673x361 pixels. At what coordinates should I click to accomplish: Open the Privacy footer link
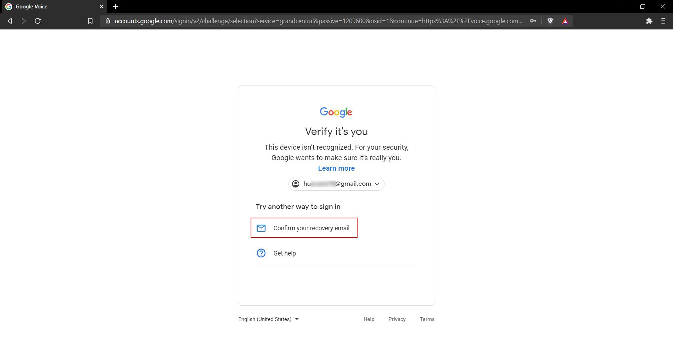pyautogui.click(x=397, y=319)
